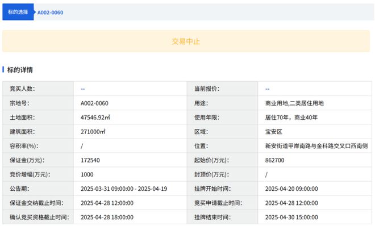Click the land area value 47546.92㎡
This screenshot has width=375, height=226.
tap(95, 118)
